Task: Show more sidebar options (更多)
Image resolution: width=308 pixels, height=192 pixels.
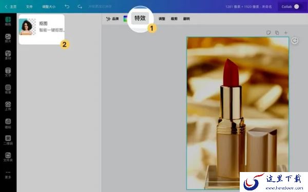Action: 8,175
